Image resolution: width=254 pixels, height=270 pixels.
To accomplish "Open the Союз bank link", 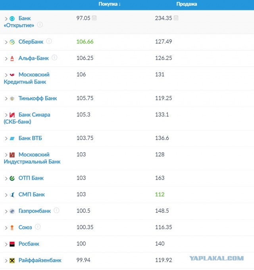I will pyautogui.click(x=25, y=228).
